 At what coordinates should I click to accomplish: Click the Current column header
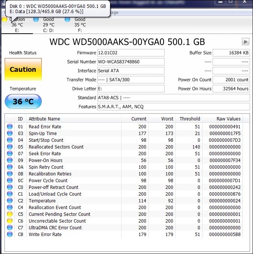[x=135, y=119]
